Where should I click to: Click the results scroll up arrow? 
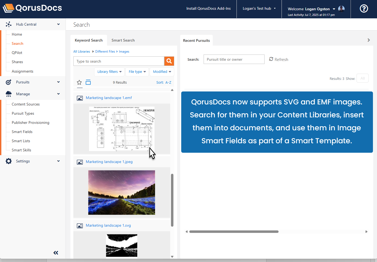[172, 90]
